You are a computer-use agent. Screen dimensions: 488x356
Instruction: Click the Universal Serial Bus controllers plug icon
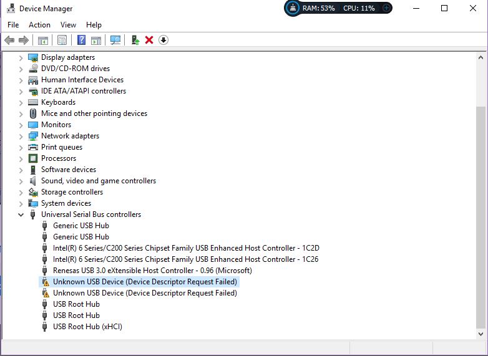click(33, 214)
